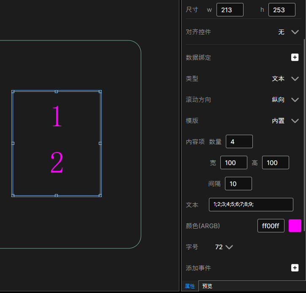This screenshot has height=293, width=306.
Task: Click the 文本 field with 1;2;3;4;5;6;7;8;9;
Action: tap(251, 205)
